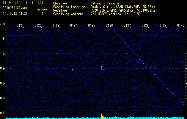Select the 0.8 kHz axis label
The image size is (187, 119).
click(2, 83)
